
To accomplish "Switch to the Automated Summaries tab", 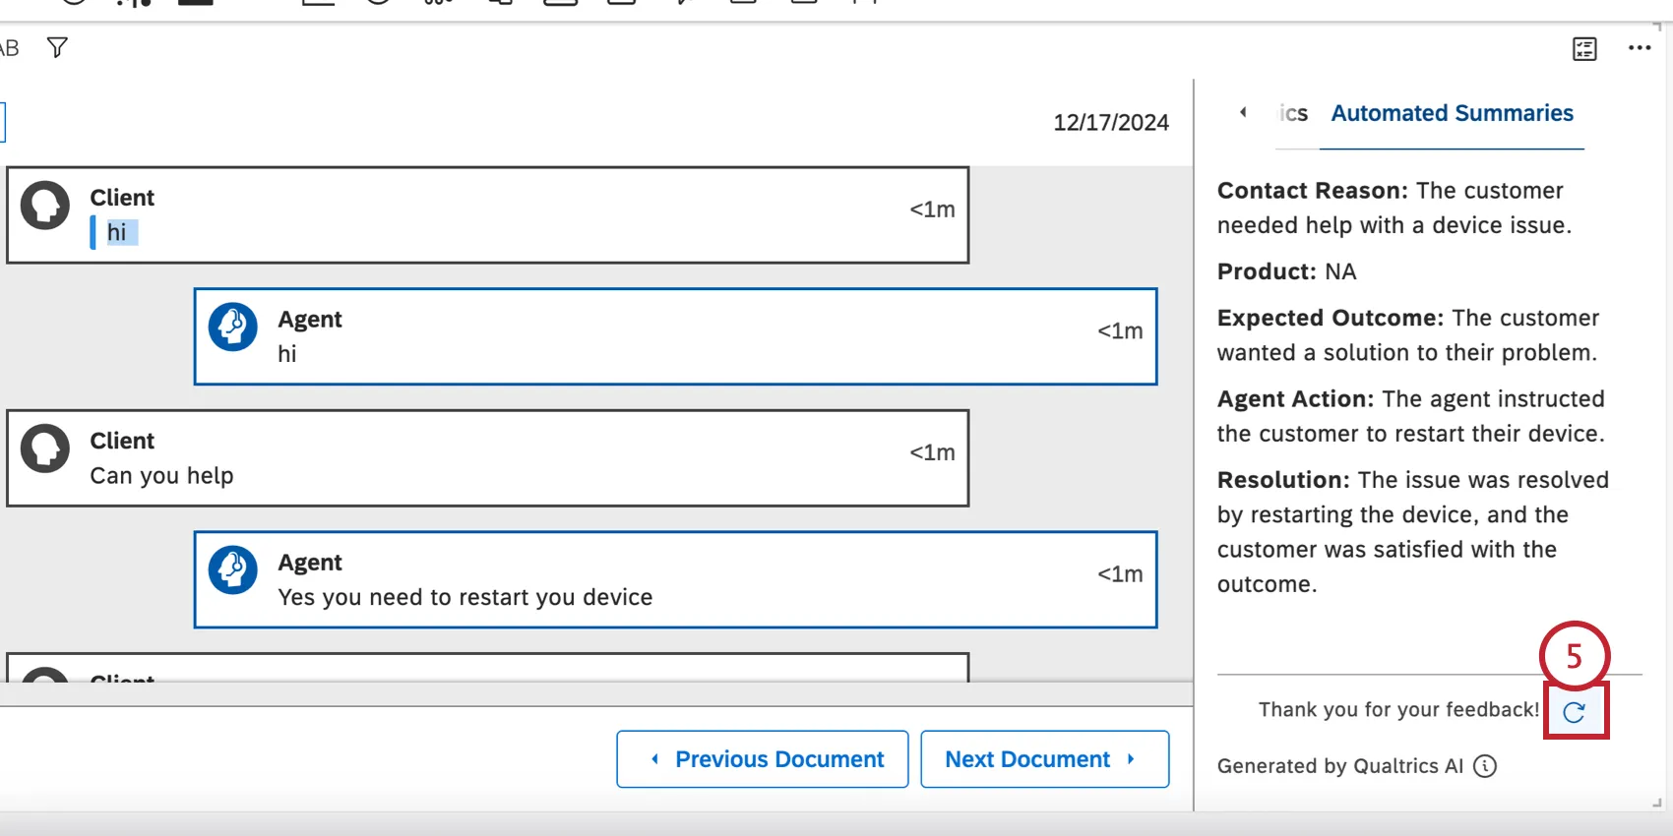I will (x=1452, y=114).
